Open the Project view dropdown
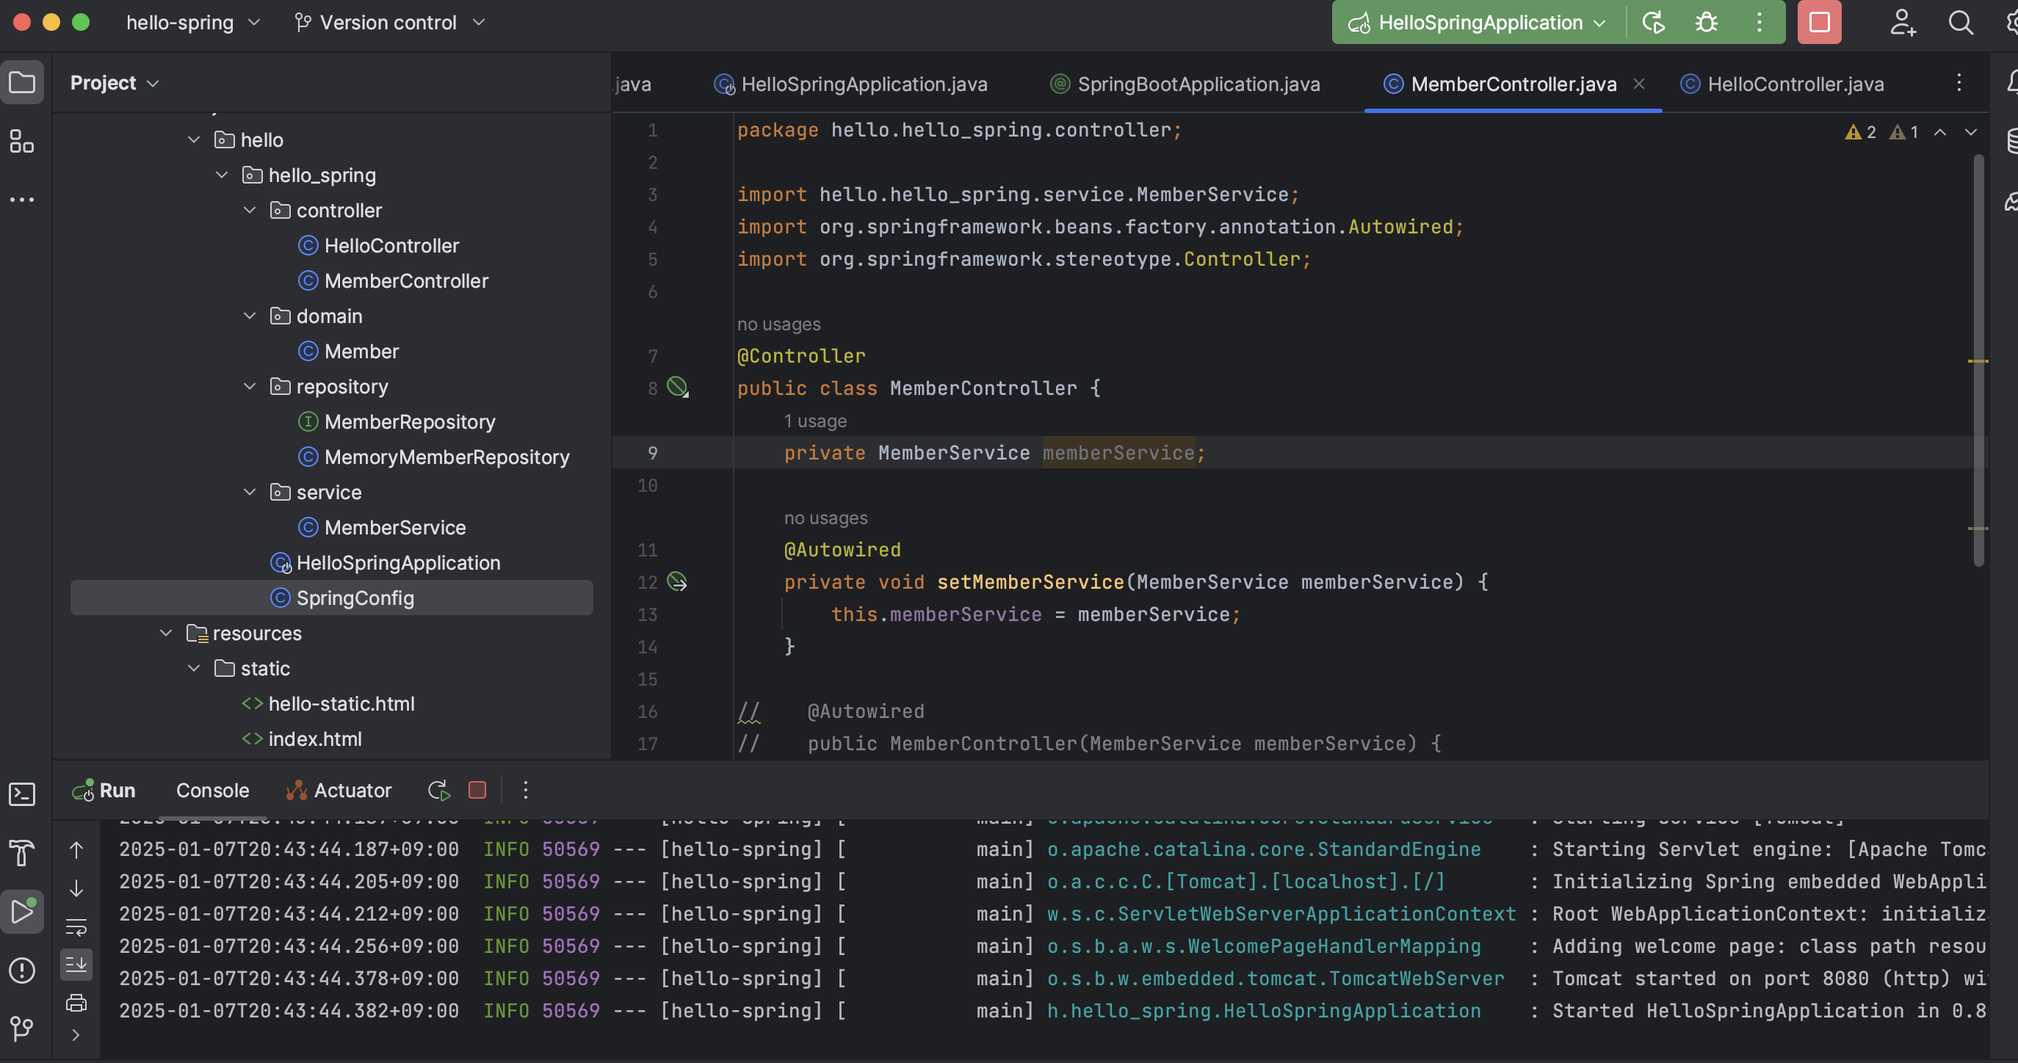This screenshot has width=2018, height=1063. pos(115,82)
